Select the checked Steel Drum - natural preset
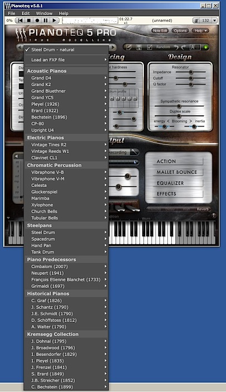 click(x=66, y=50)
